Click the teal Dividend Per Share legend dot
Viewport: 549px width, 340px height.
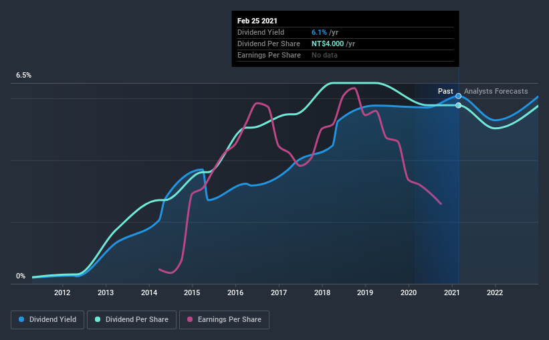tap(98, 319)
